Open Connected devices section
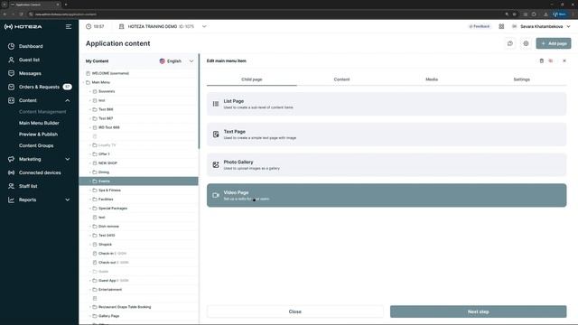This screenshot has width=578, height=325. pyautogui.click(x=40, y=172)
